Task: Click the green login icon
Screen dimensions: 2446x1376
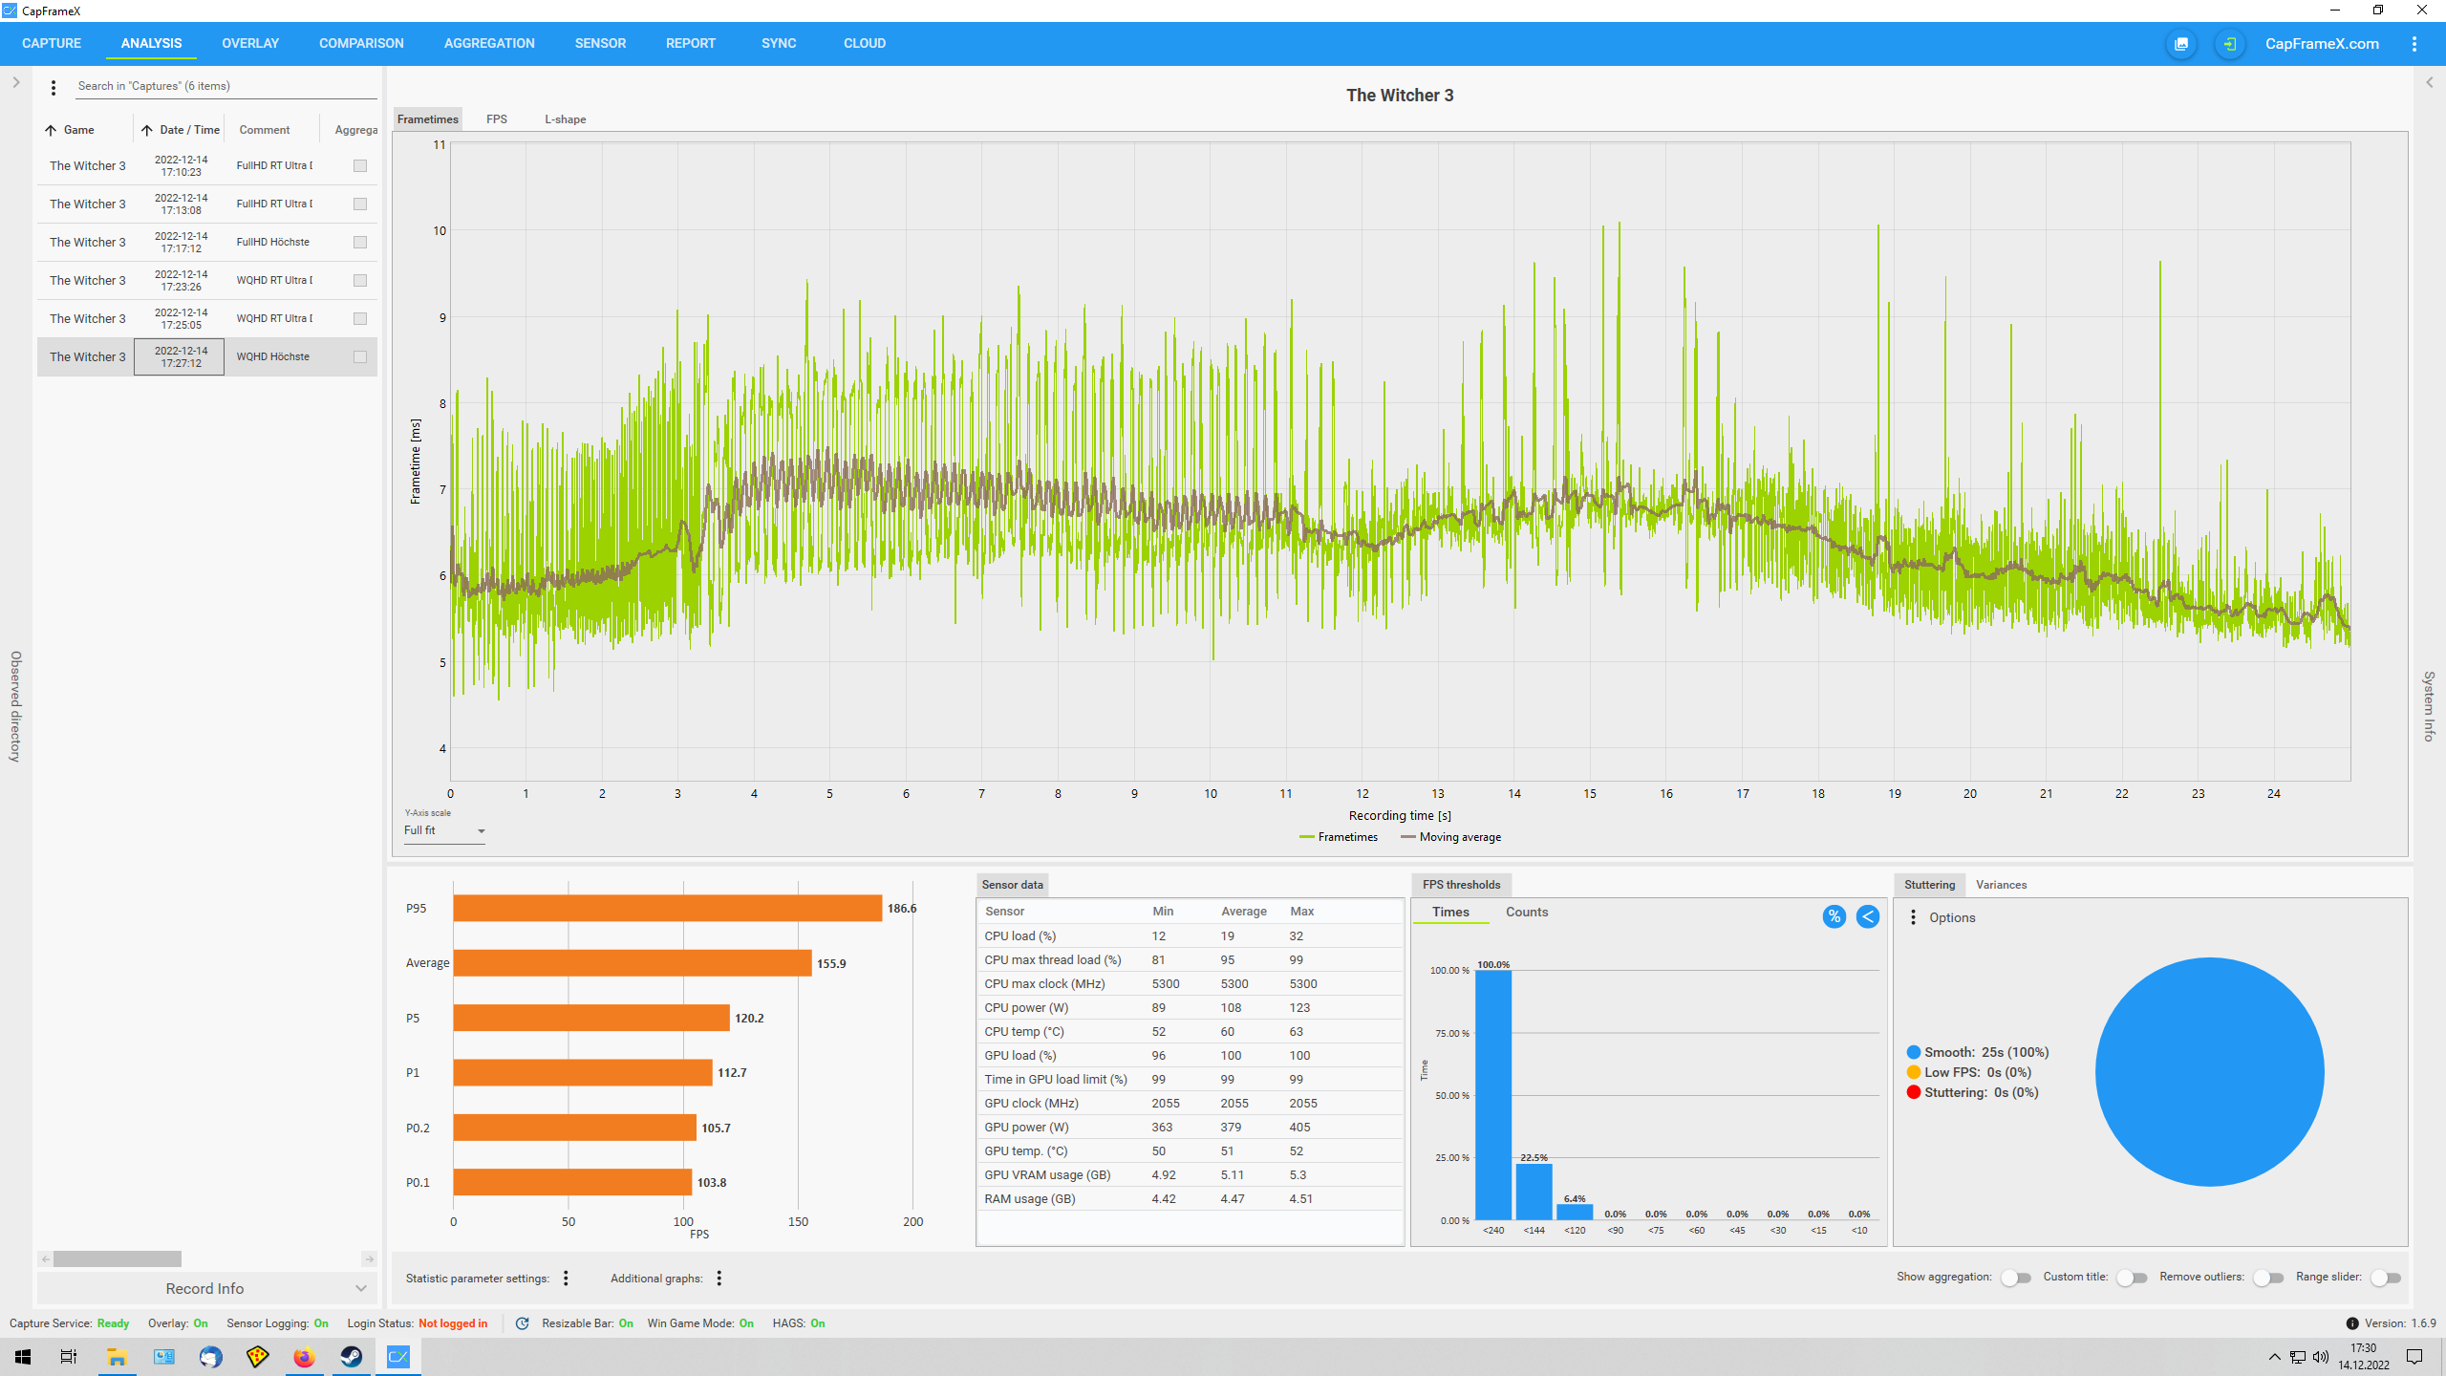Action: tap(2229, 44)
